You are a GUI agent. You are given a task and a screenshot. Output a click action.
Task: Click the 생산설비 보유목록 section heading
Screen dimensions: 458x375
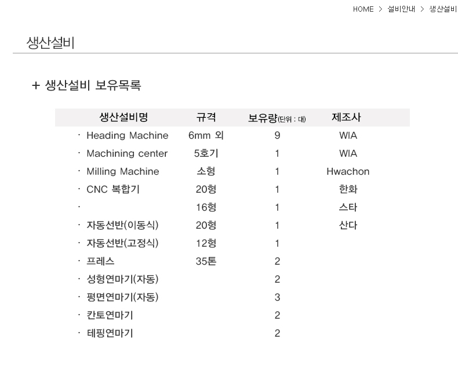point(93,86)
